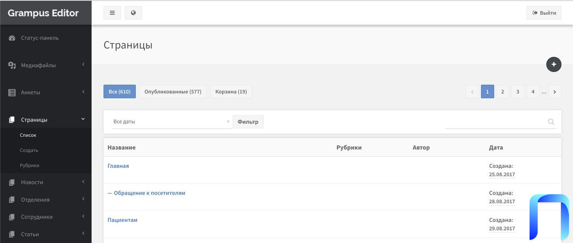Open Статус-панель dashboard icon

(12, 38)
